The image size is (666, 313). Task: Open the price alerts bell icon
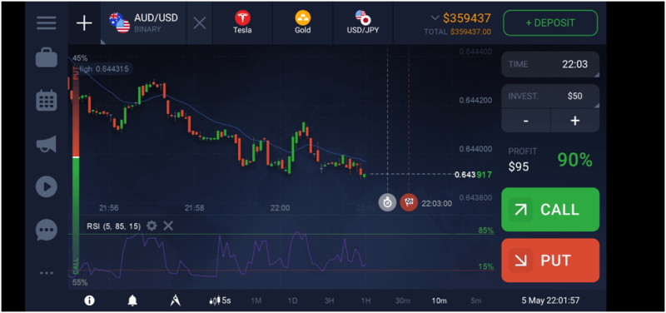coord(132,301)
